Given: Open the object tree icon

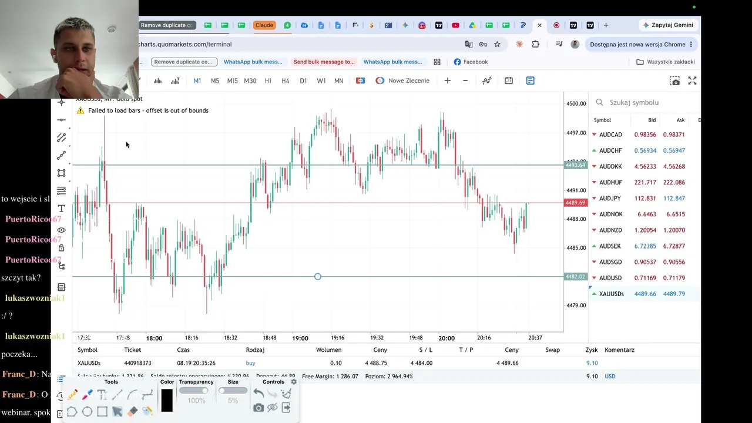Looking at the screenshot, I should [x=62, y=266].
